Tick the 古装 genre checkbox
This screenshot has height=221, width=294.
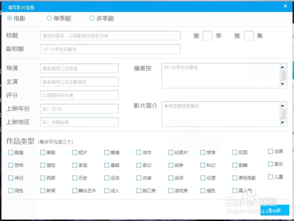139,178
